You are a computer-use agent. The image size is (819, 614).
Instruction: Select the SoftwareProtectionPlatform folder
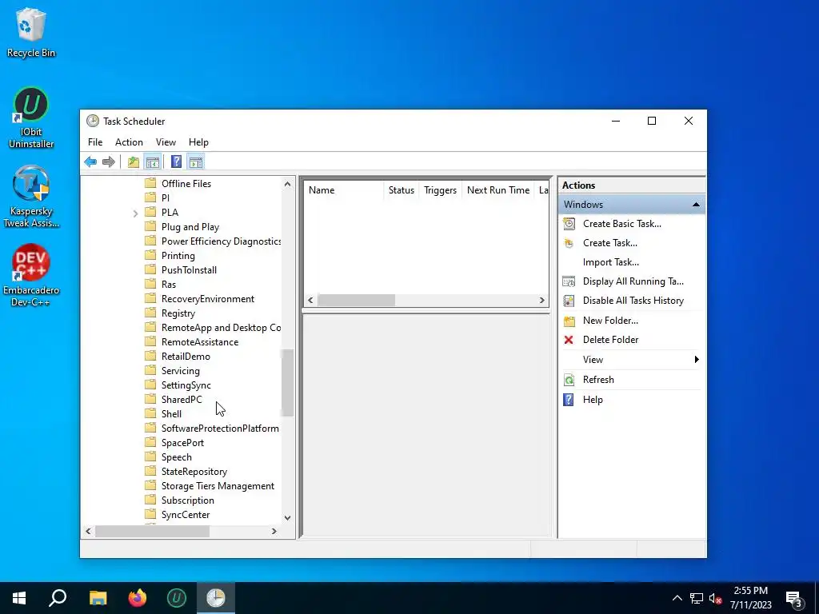click(220, 429)
